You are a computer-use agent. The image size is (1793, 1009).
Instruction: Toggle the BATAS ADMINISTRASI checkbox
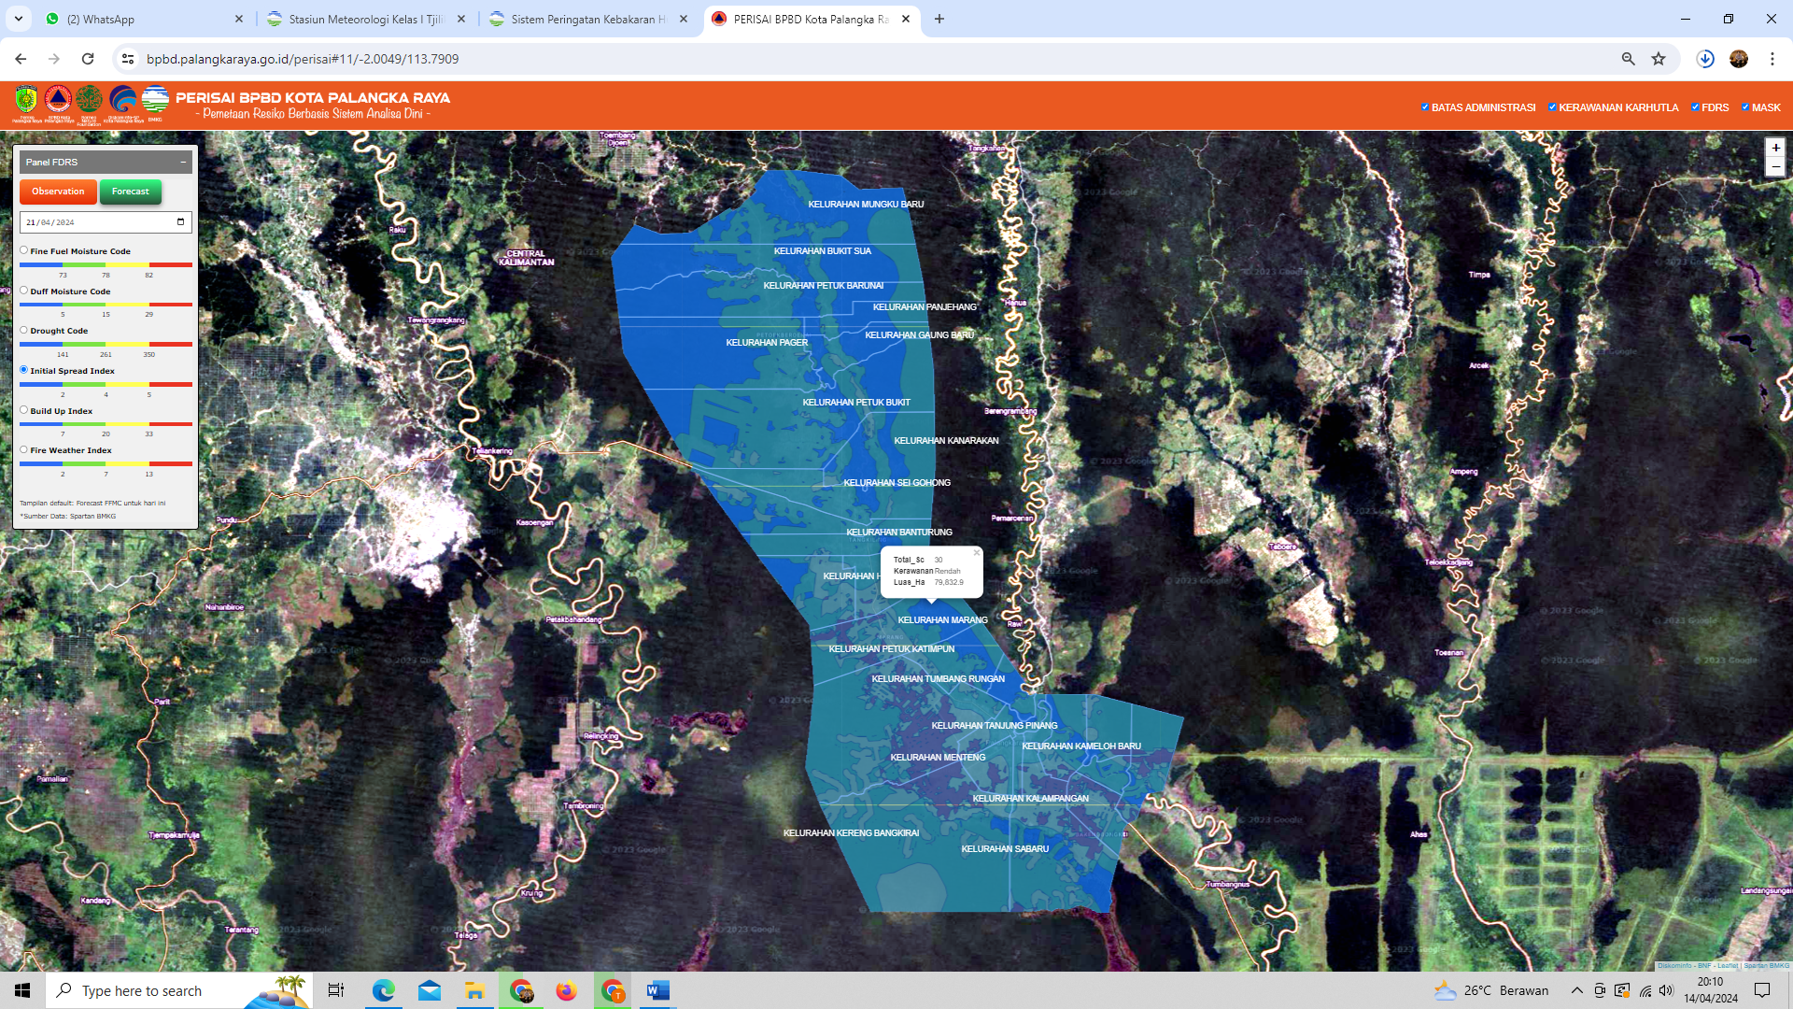point(1425,107)
